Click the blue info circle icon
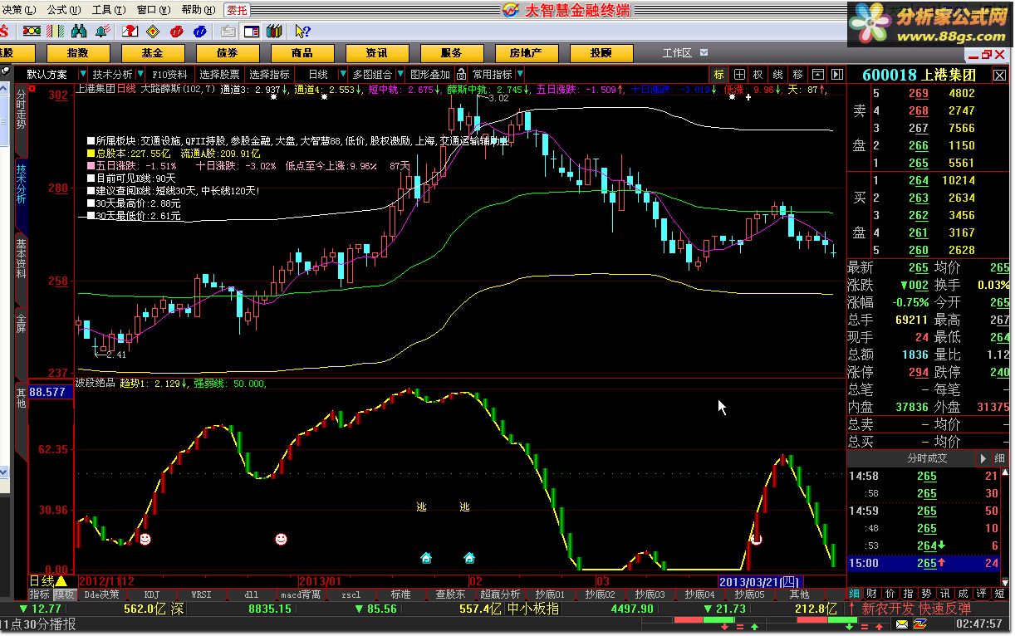This screenshot has height=636, width=1015. [x=199, y=32]
